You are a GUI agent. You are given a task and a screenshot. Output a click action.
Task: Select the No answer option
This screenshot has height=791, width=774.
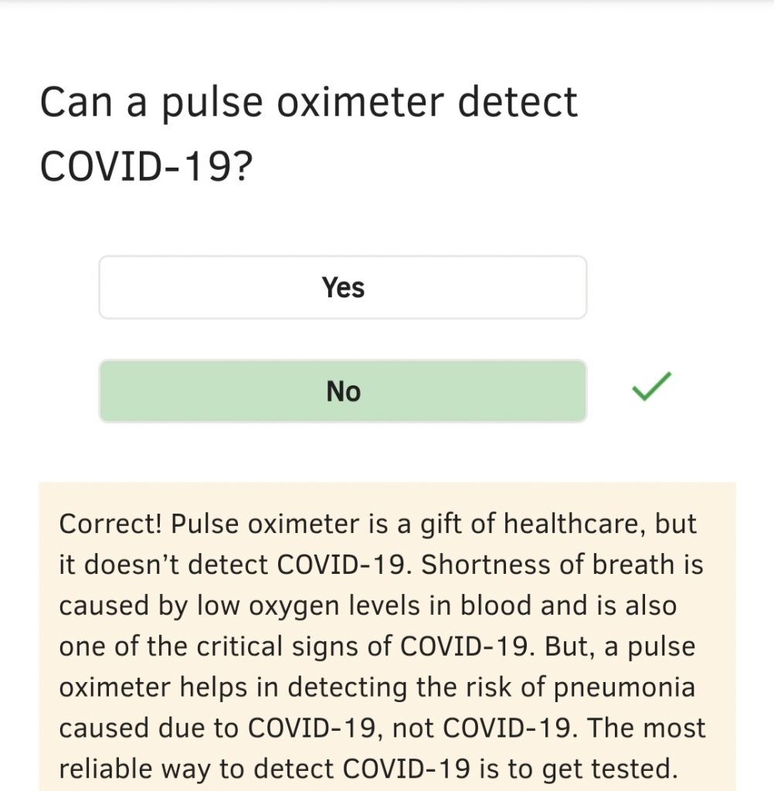[342, 391]
